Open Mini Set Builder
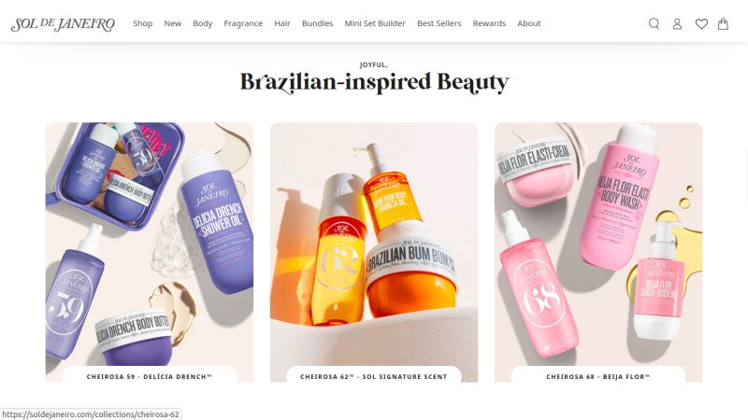The width and height of the screenshot is (748, 420). [375, 23]
